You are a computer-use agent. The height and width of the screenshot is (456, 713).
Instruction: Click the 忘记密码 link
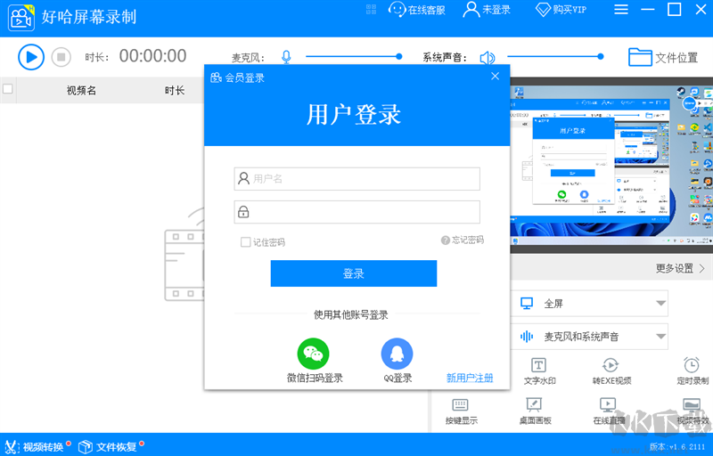tap(463, 240)
